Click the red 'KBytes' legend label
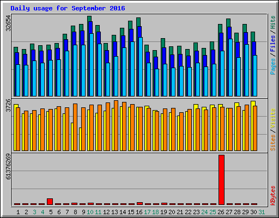Viewport: 279px width, 218px height. (273, 196)
